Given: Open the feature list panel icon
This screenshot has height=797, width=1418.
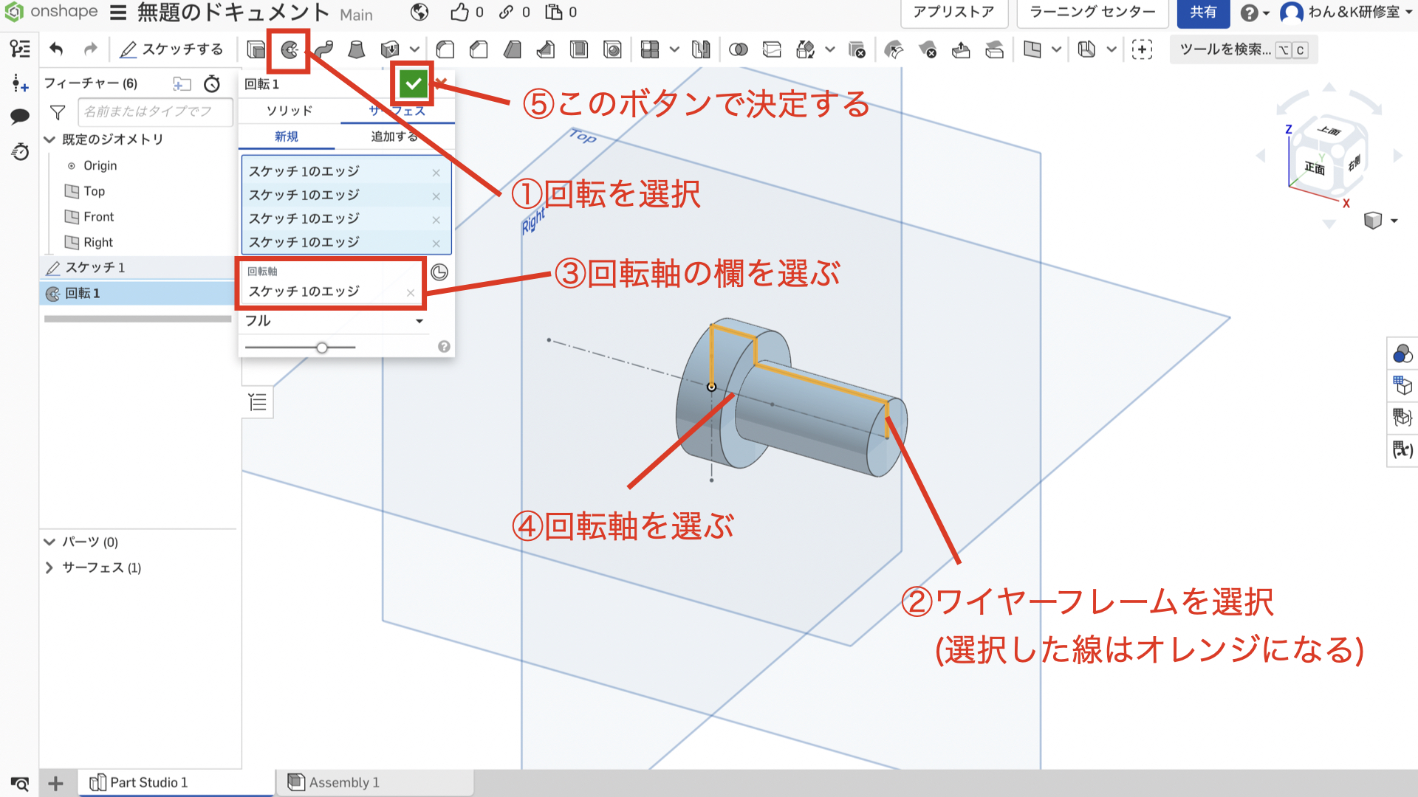Looking at the screenshot, I should point(20,49).
